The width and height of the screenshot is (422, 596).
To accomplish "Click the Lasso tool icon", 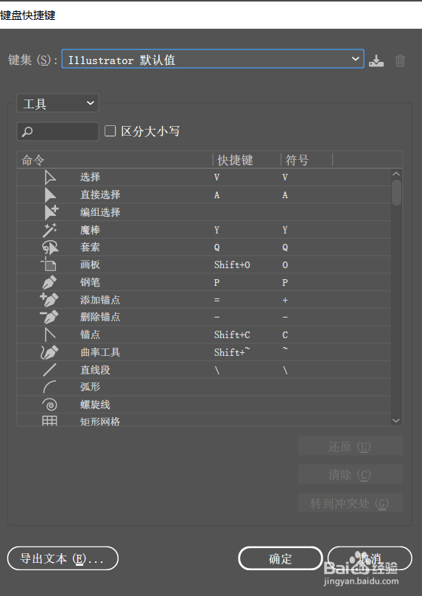I will [50, 248].
